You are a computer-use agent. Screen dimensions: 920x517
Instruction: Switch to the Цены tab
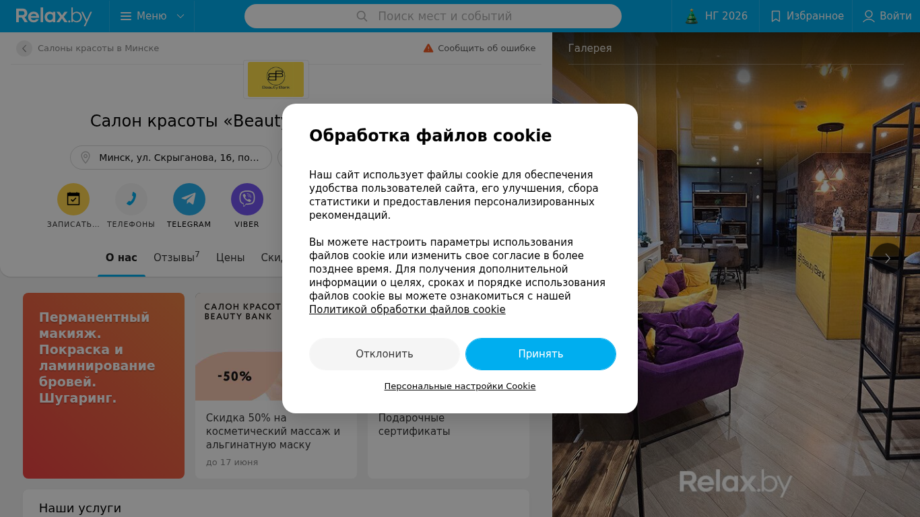[230, 258]
